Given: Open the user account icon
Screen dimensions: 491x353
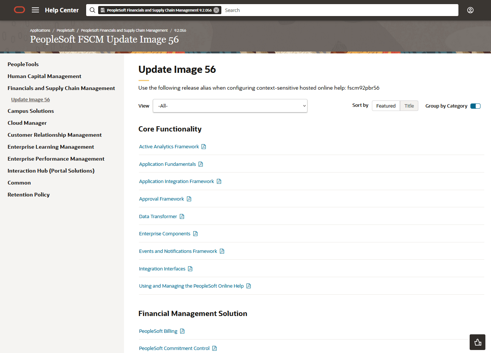Looking at the screenshot, I should [470, 10].
